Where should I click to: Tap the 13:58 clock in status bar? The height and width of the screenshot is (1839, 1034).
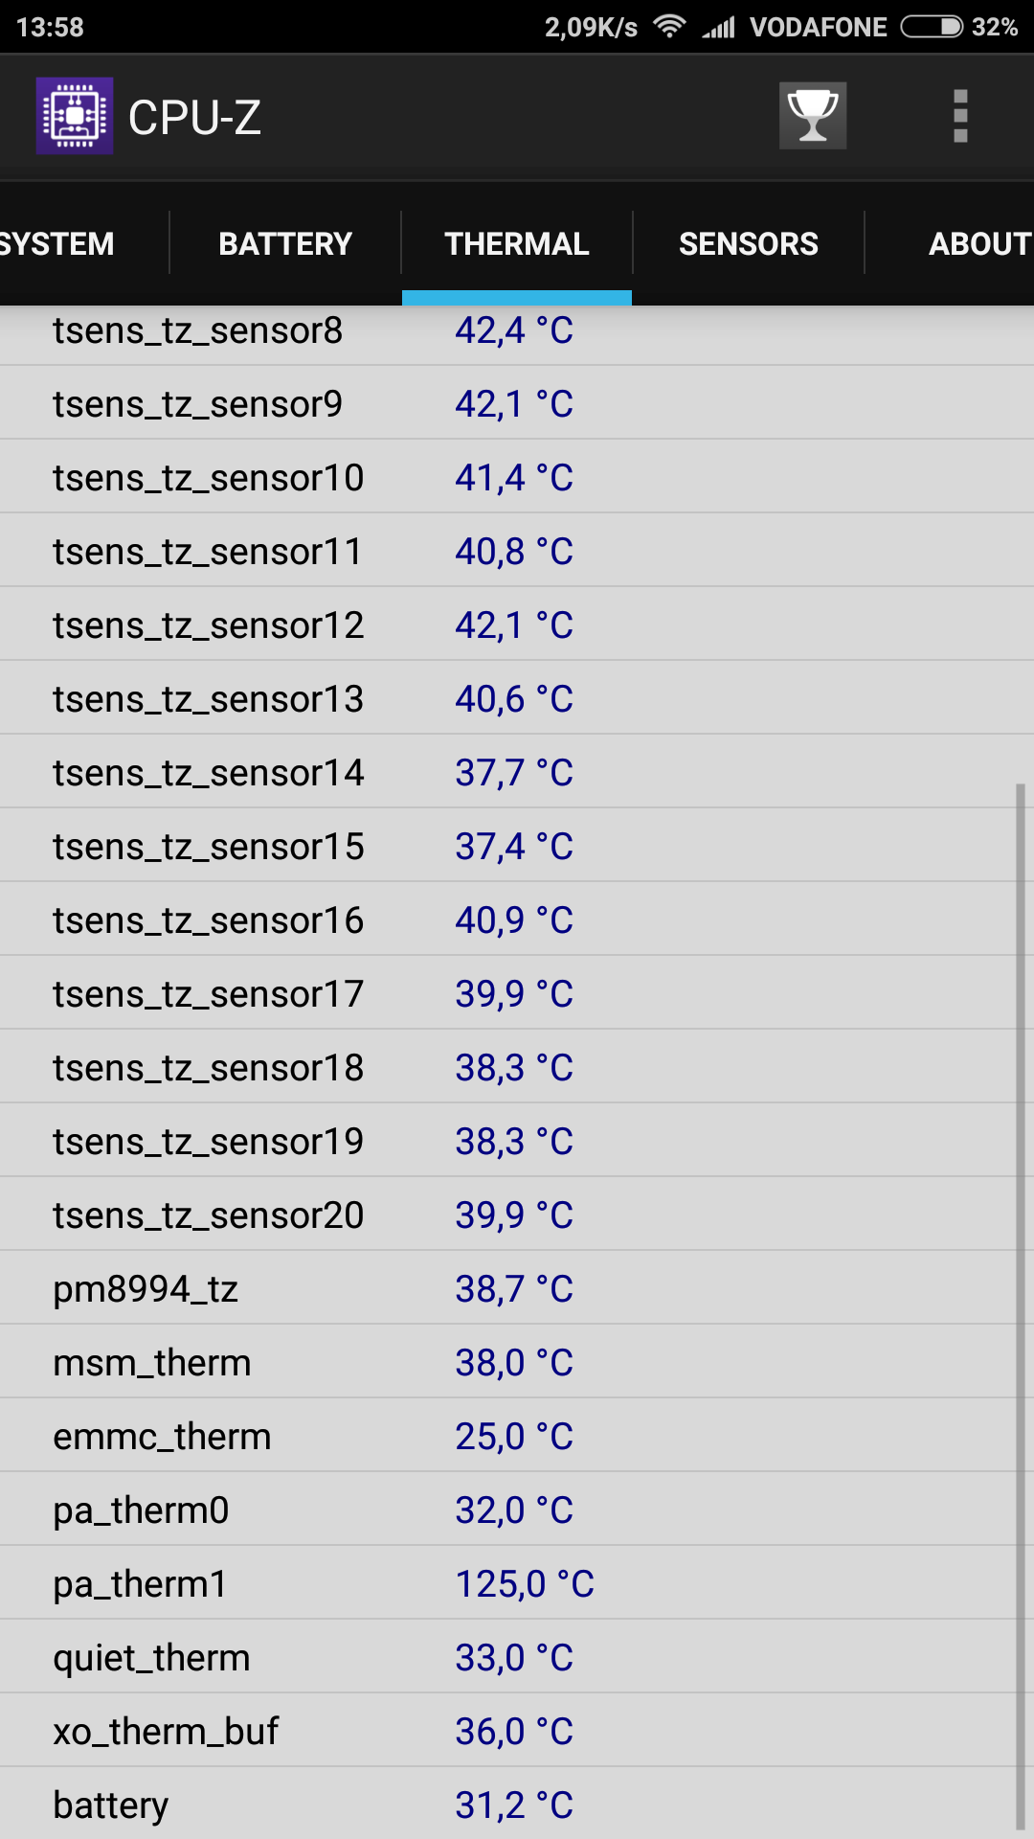(x=50, y=27)
